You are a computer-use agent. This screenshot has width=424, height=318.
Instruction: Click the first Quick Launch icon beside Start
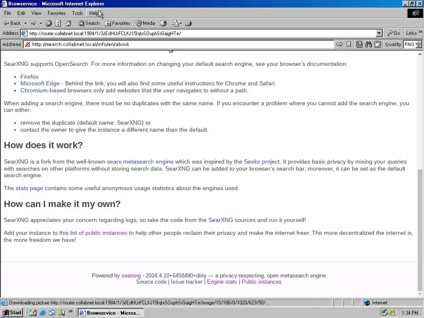(x=33, y=313)
